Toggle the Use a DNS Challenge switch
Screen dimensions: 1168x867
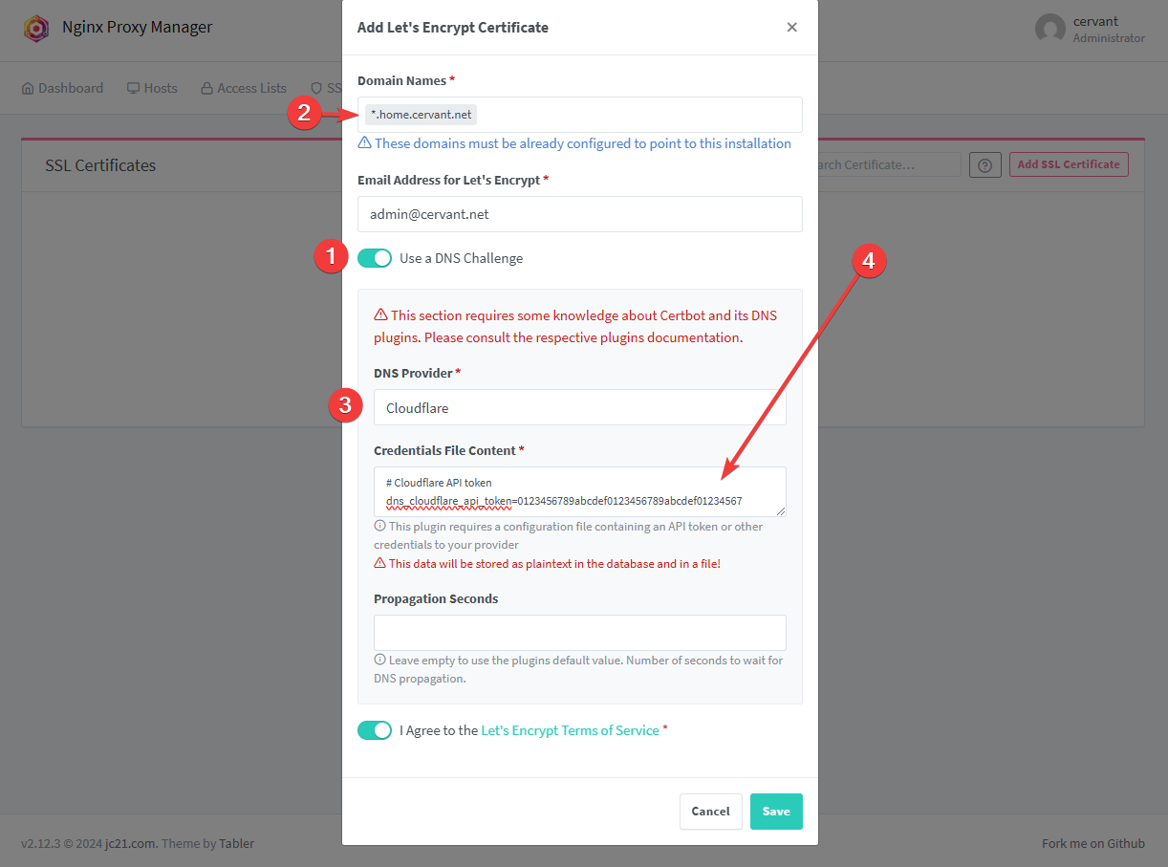[375, 258]
